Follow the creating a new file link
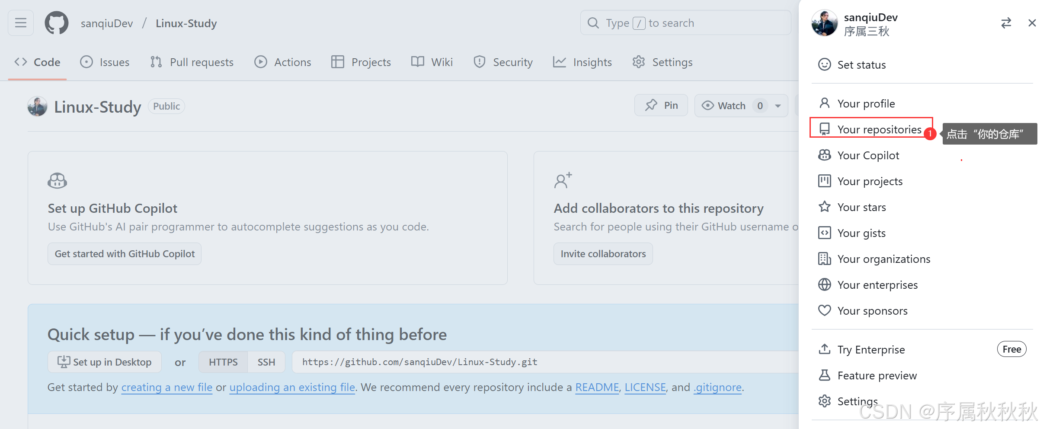Screen dimensions: 1040x429 167,387
